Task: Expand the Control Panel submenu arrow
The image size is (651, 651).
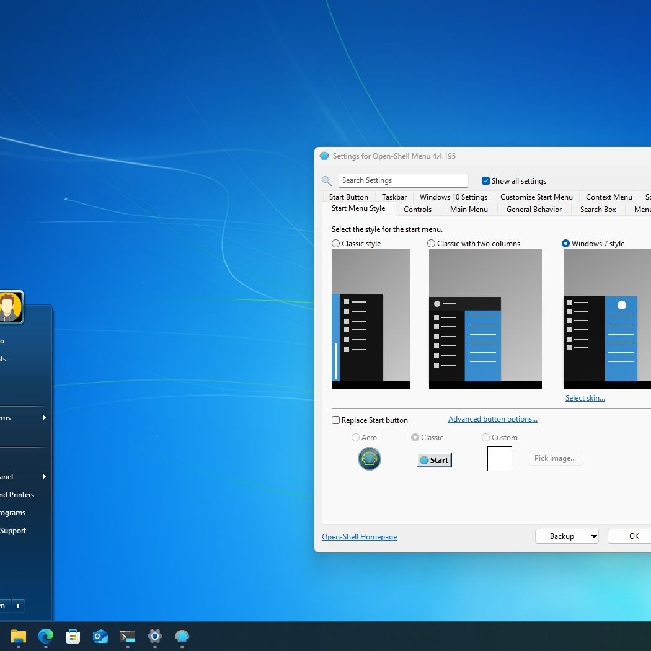Action: [x=44, y=477]
